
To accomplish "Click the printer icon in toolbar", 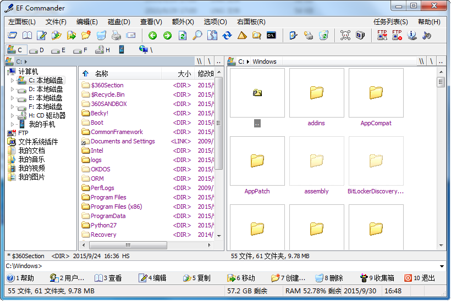I will point(116,36).
